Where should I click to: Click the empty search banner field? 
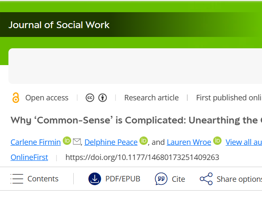click(135, 66)
